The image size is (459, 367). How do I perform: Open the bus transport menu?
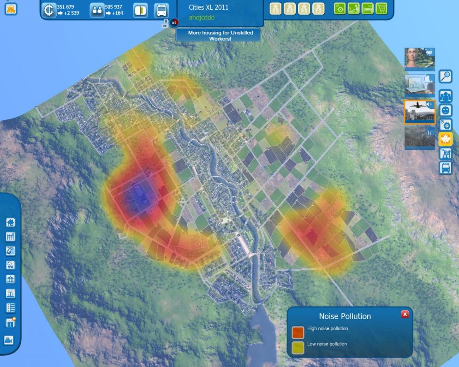[446, 167]
